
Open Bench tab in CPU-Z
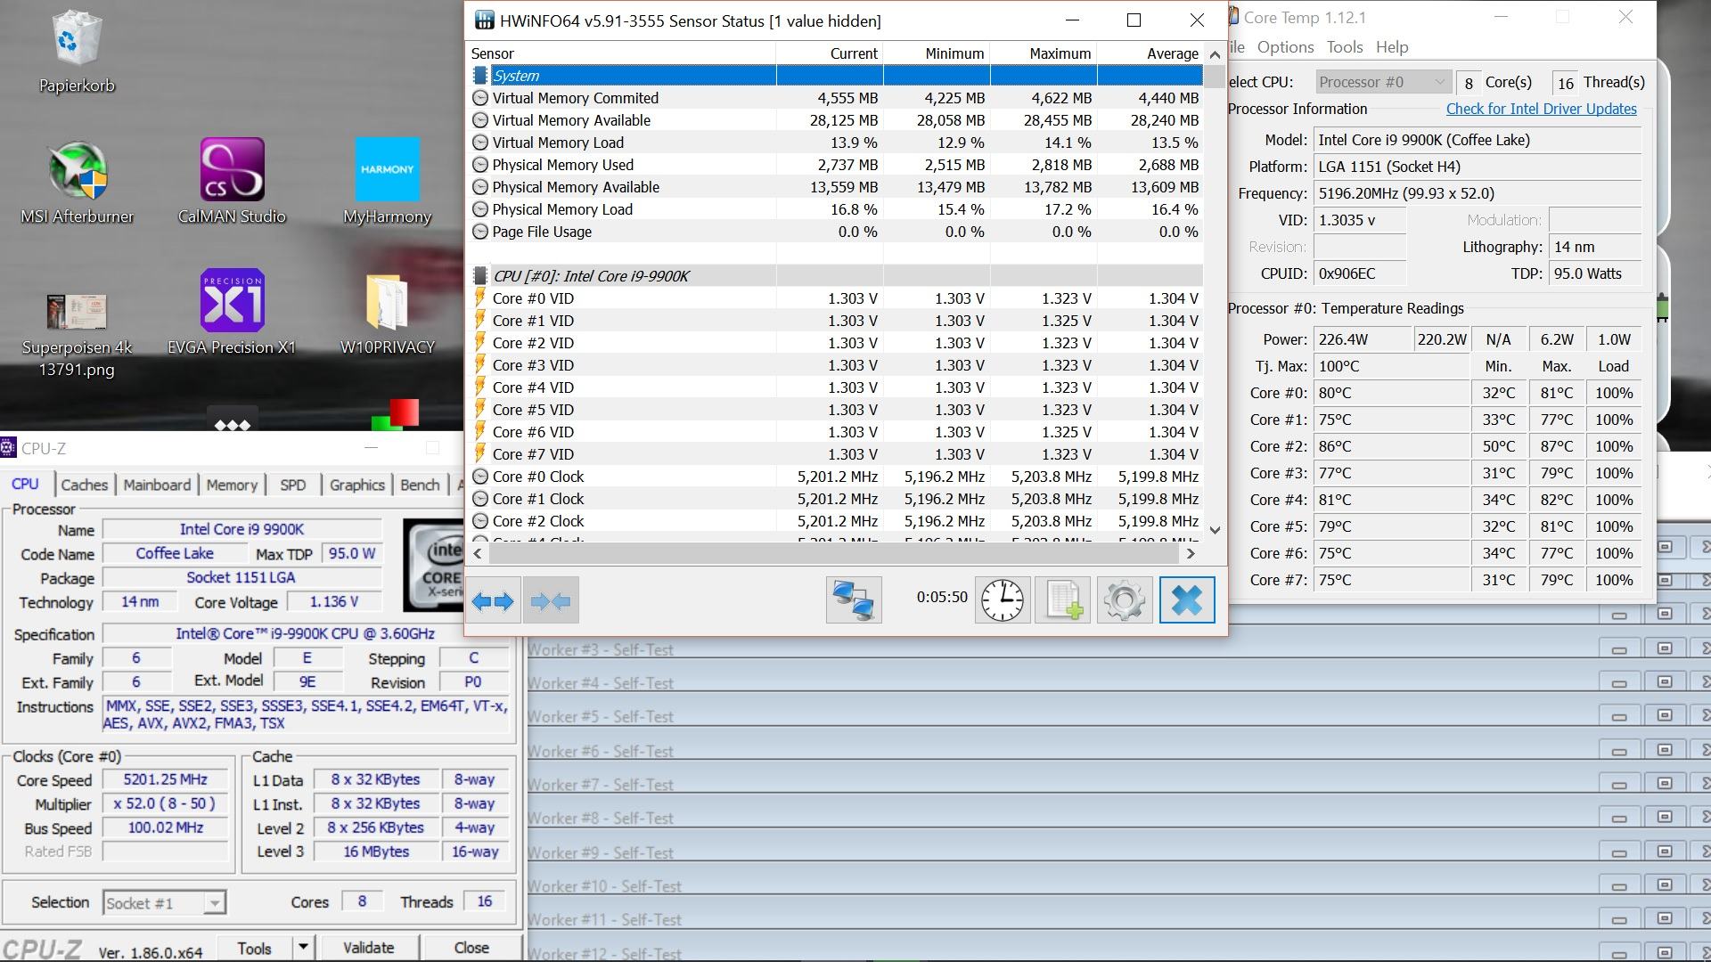[420, 485]
